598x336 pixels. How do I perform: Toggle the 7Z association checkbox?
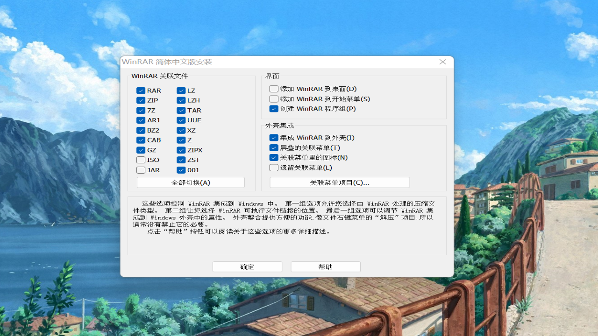point(141,110)
